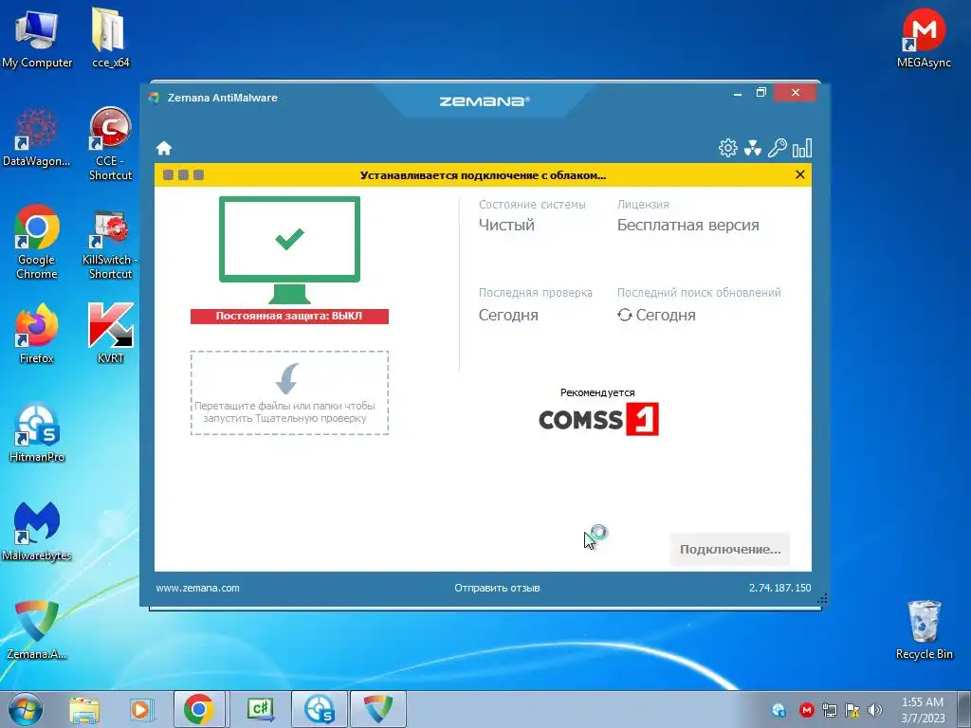
Task: Open the COMSS1 recommended logo
Action: click(x=598, y=419)
